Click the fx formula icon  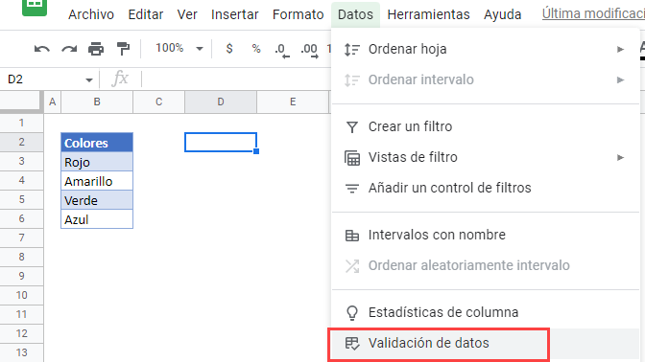tap(120, 79)
